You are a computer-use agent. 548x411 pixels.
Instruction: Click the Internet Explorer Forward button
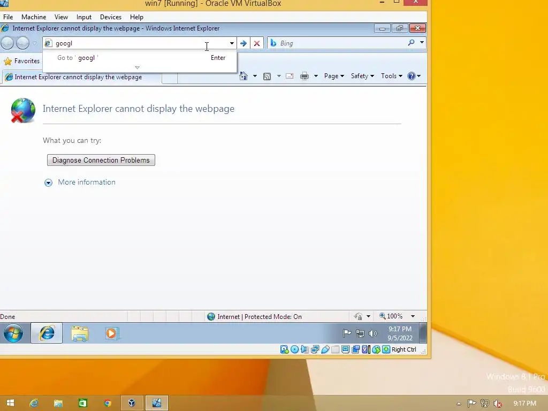[22, 43]
